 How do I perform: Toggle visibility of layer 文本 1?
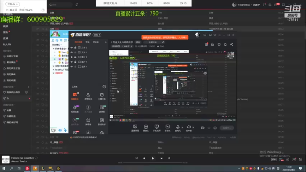(x=72, y=52)
